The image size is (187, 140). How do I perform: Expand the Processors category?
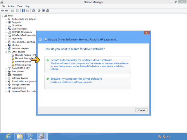[6, 75]
